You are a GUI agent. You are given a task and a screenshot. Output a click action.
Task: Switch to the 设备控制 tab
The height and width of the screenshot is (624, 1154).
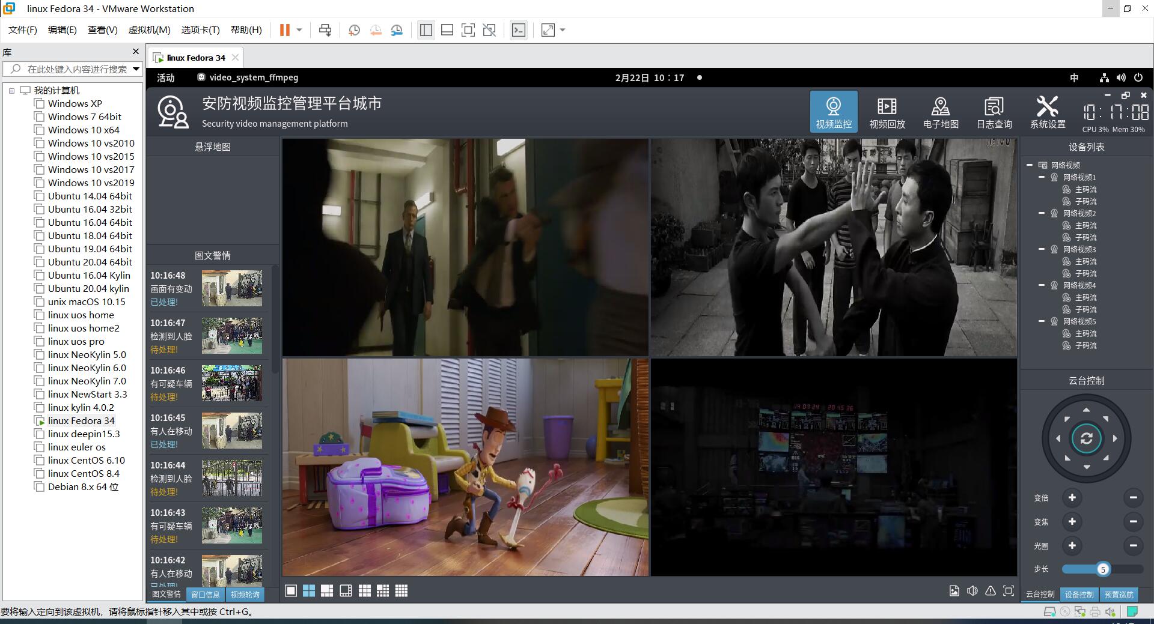[x=1079, y=595]
